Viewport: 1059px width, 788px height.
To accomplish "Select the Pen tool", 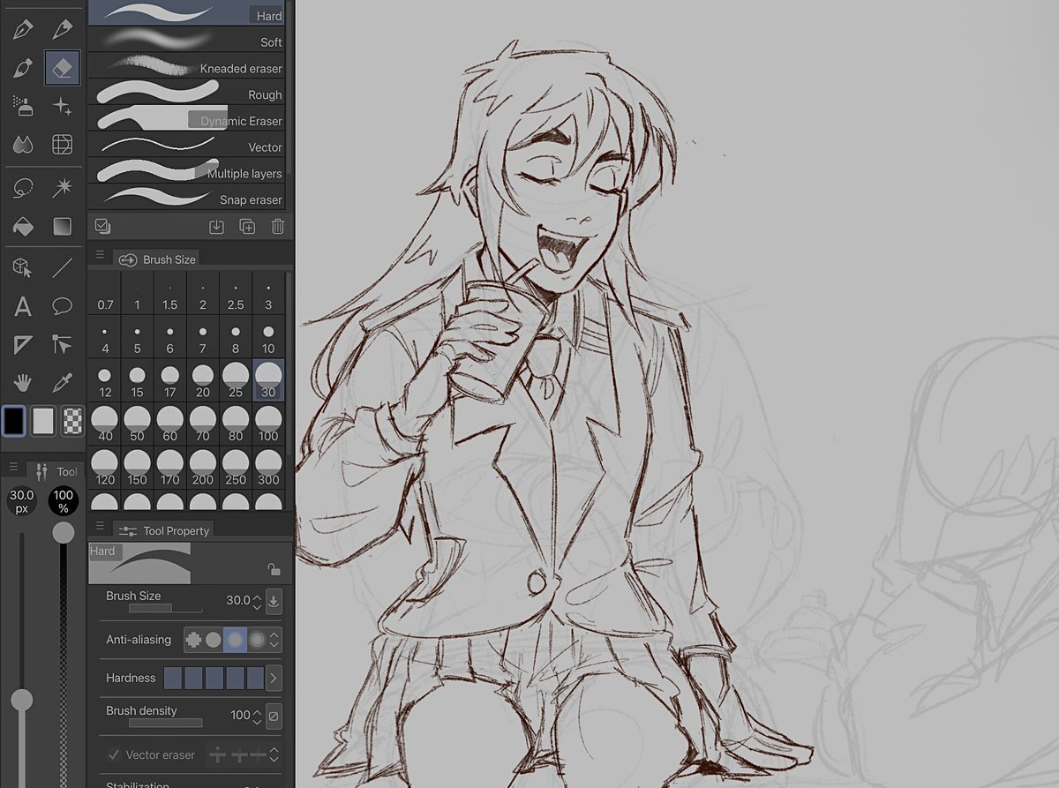I will click(23, 29).
